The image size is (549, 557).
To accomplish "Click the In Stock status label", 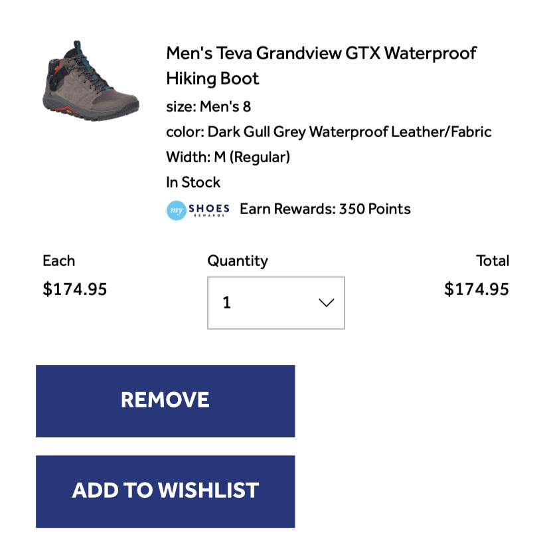I will pos(193,182).
